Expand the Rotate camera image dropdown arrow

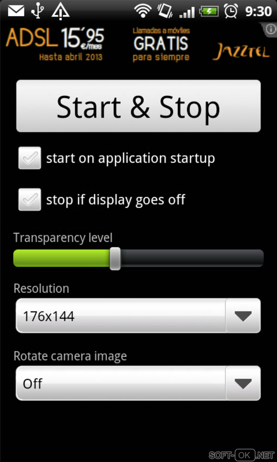point(243,383)
